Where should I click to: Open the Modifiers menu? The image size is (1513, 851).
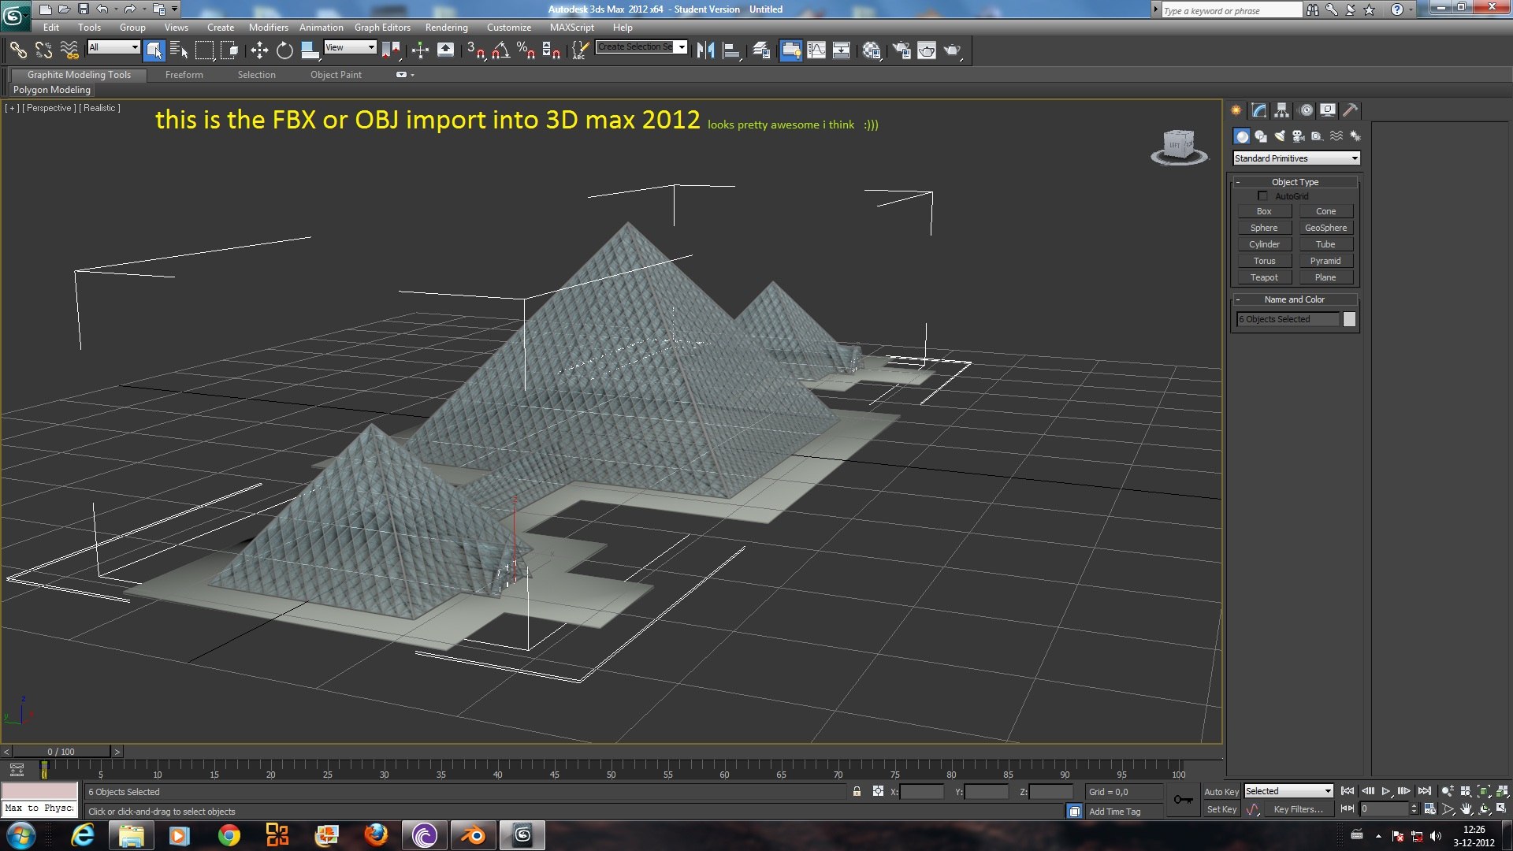coord(268,27)
